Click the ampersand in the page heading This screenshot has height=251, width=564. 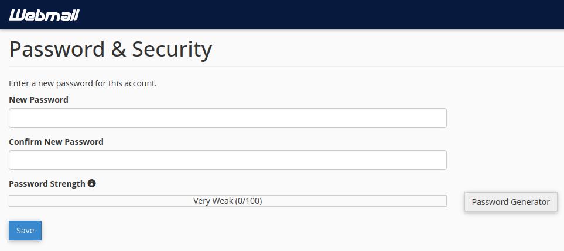click(119, 50)
